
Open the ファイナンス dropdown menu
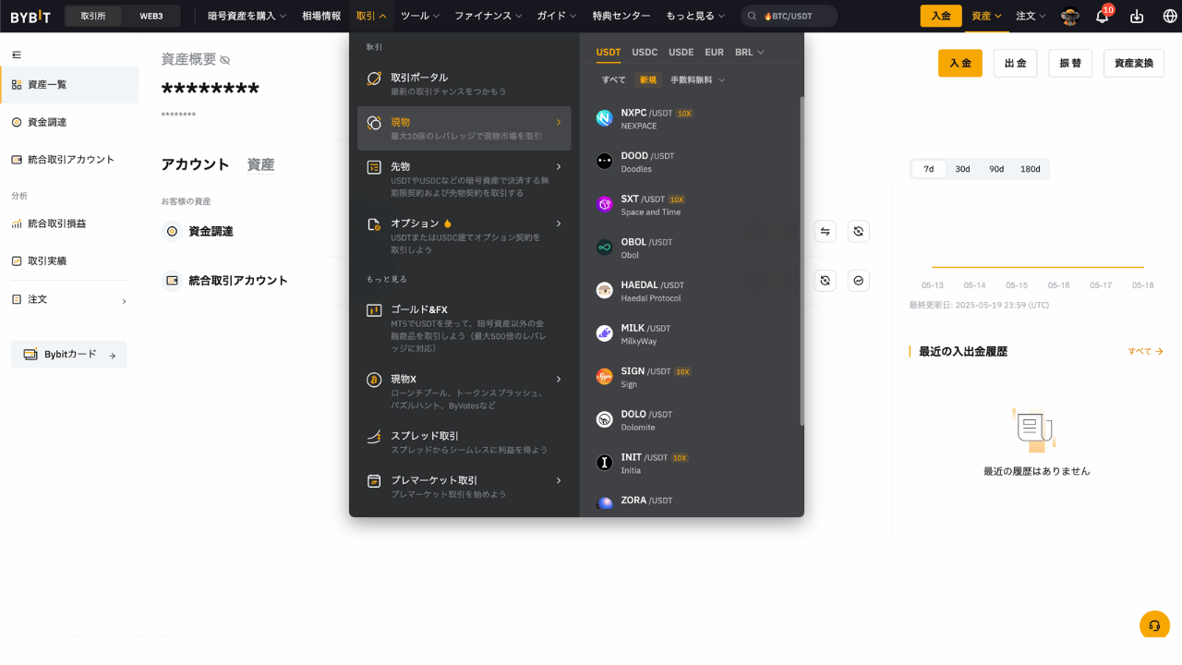(488, 16)
